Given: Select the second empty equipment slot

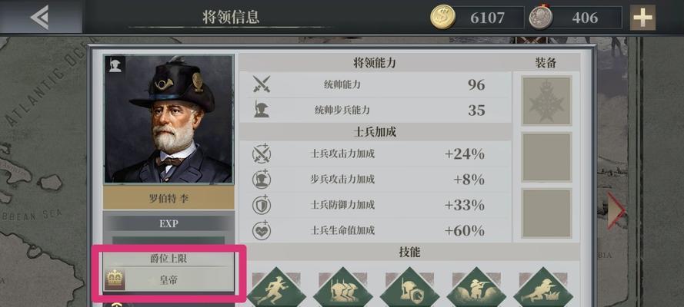Looking at the screenshot, I should coord(546,157).
